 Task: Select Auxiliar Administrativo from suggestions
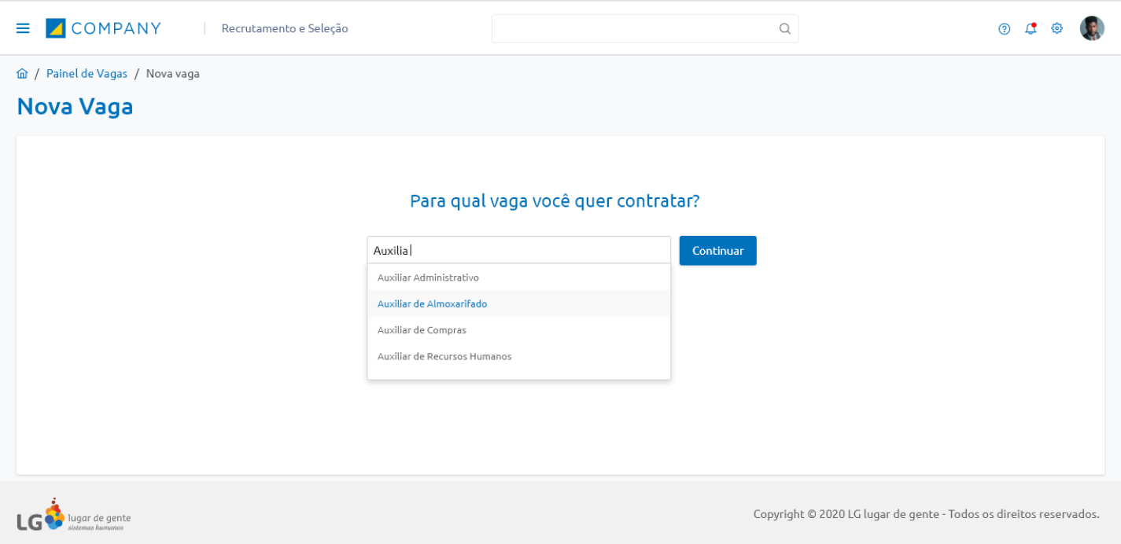(428, 278)
